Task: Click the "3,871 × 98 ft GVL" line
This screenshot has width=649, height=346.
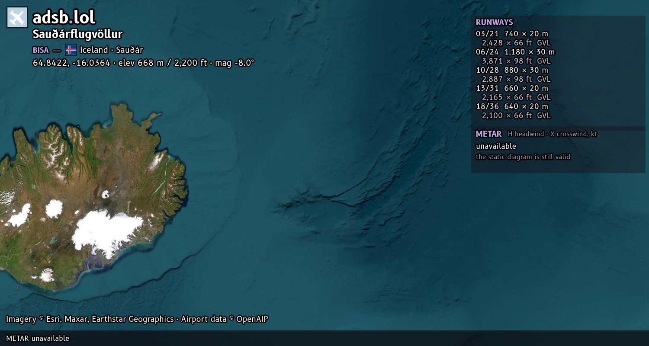Action: click(516, 61)
